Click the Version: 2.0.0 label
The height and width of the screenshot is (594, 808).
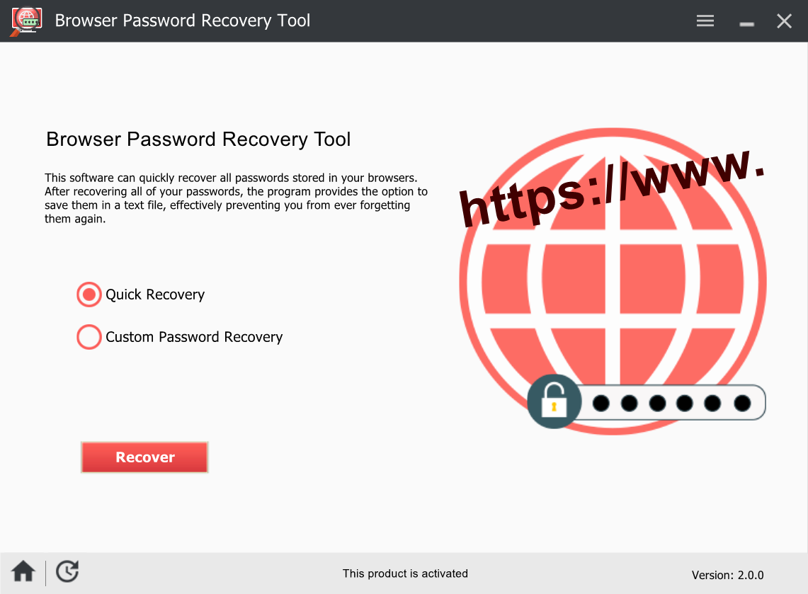click(727, 575)
